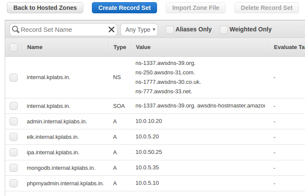Click the Value column header
Screen dimensions: 305x196
click(143, 47)
